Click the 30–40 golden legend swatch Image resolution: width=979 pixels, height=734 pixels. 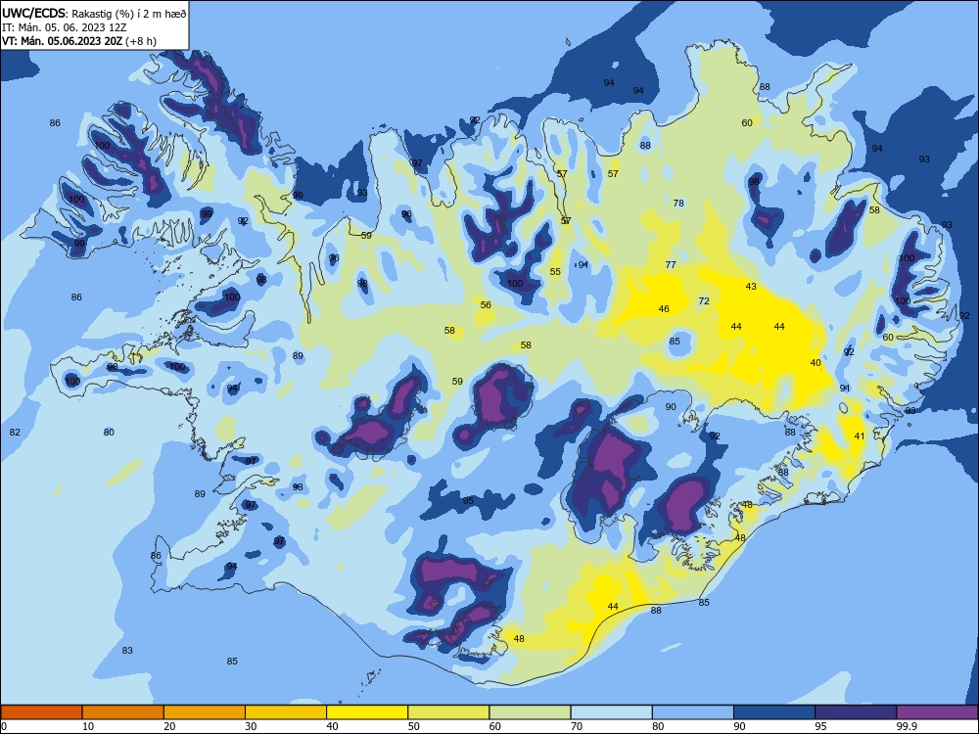[285, 712]
